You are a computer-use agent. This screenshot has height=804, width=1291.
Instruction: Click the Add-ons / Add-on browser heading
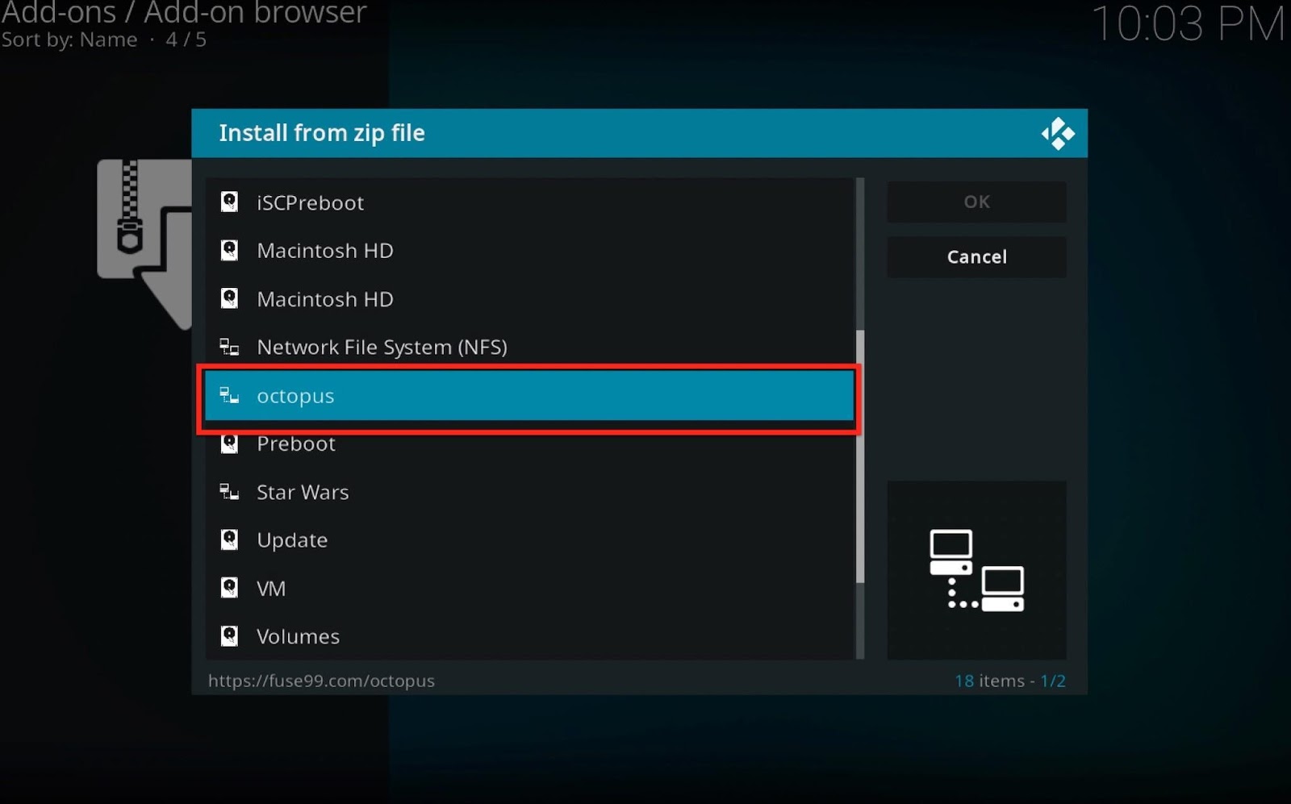tap(184, 12)
